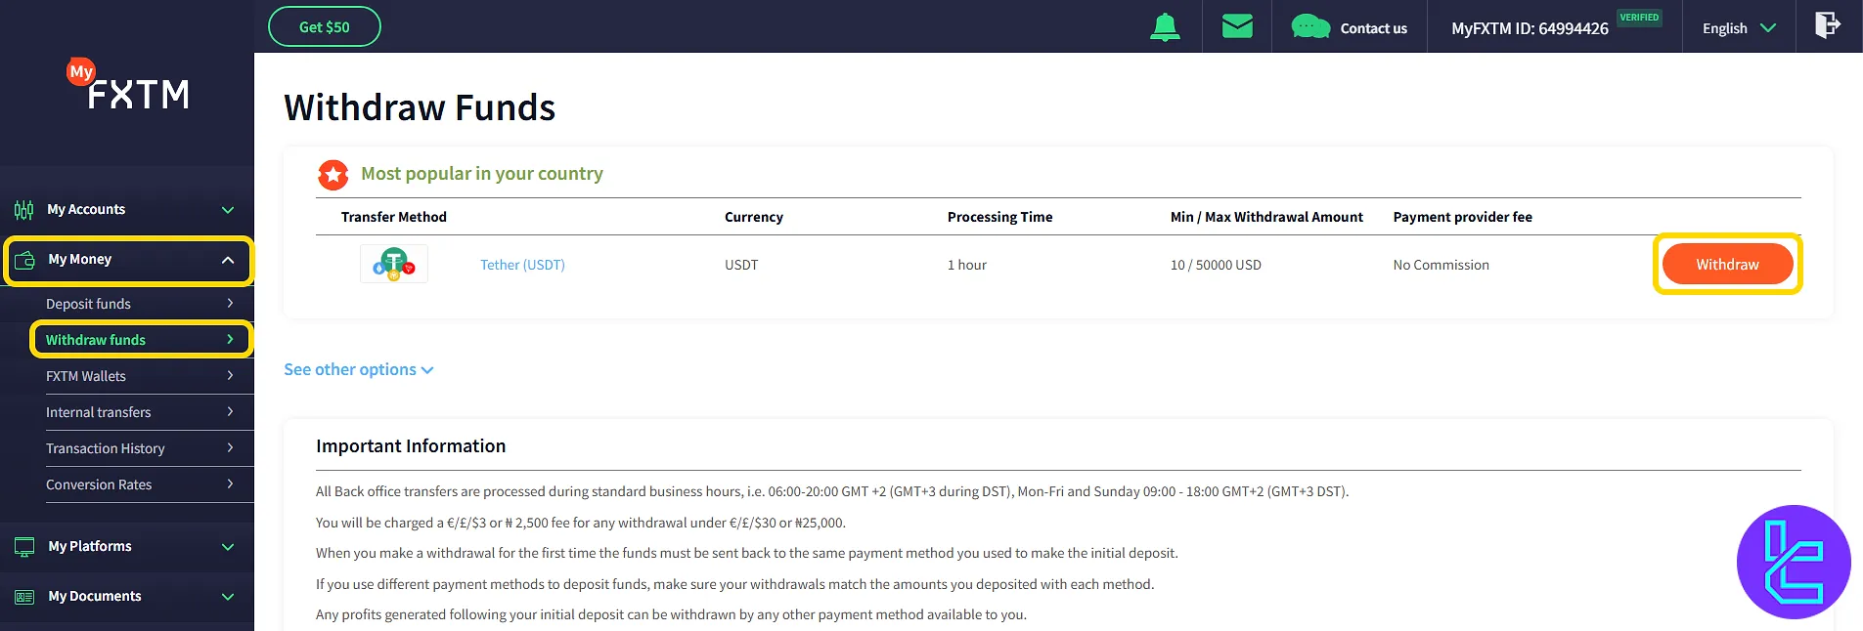
Task: Click the VERIFIED badge
Action: coord(1639,18)
